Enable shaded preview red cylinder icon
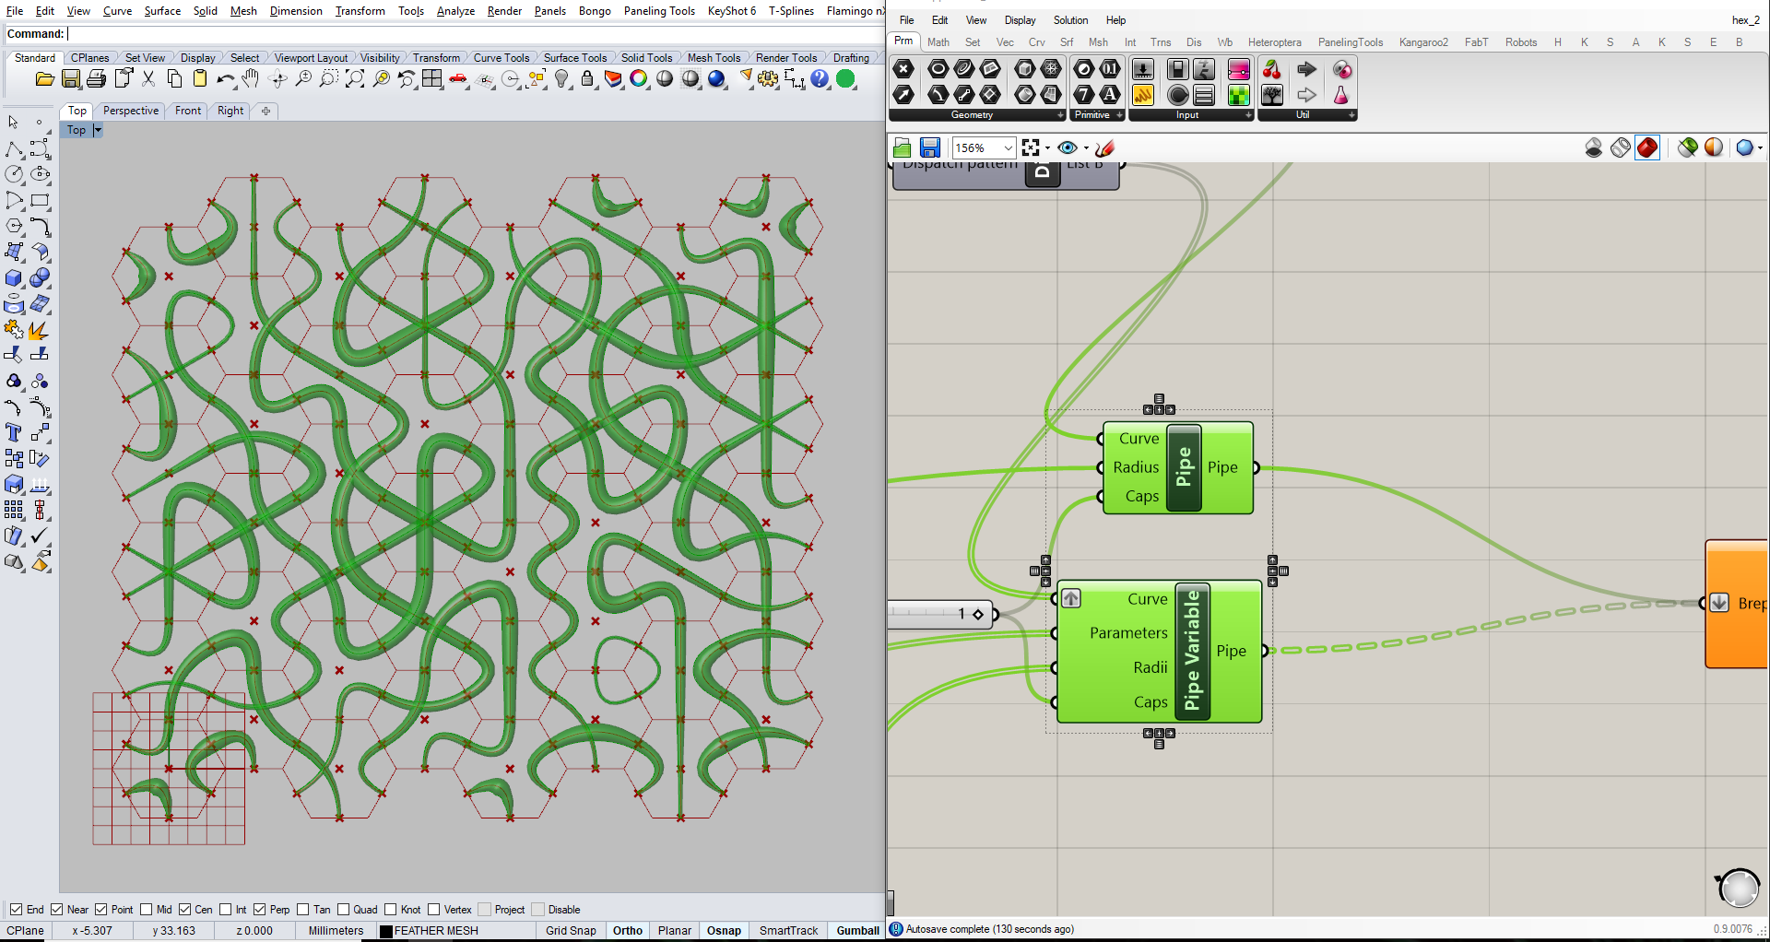1770x942 pixels. click(x=1647, y=147)
